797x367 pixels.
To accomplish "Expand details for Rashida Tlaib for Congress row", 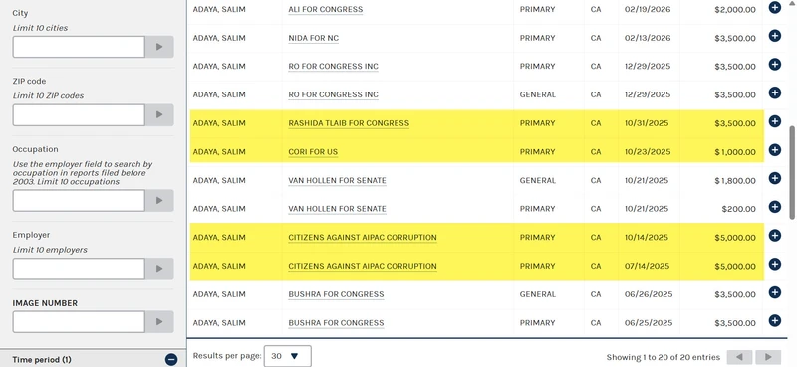I will (775, 121).
